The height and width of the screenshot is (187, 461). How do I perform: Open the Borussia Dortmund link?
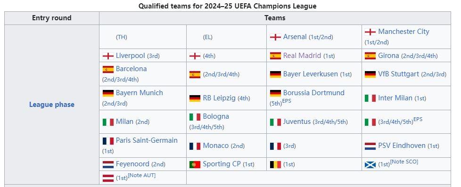(x=314, y=93)
